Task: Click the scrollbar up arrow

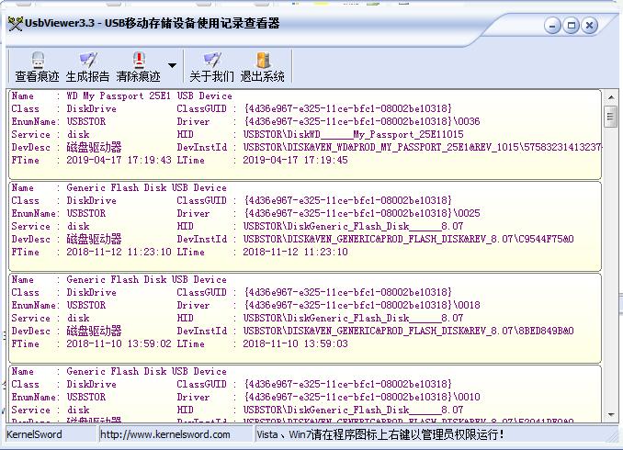Action: pyautogui.click(x=611, y=97)
